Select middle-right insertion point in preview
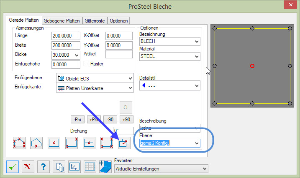The width and height of the screenshot is (300, 178). pyautogui.click(x=290, y=66)
